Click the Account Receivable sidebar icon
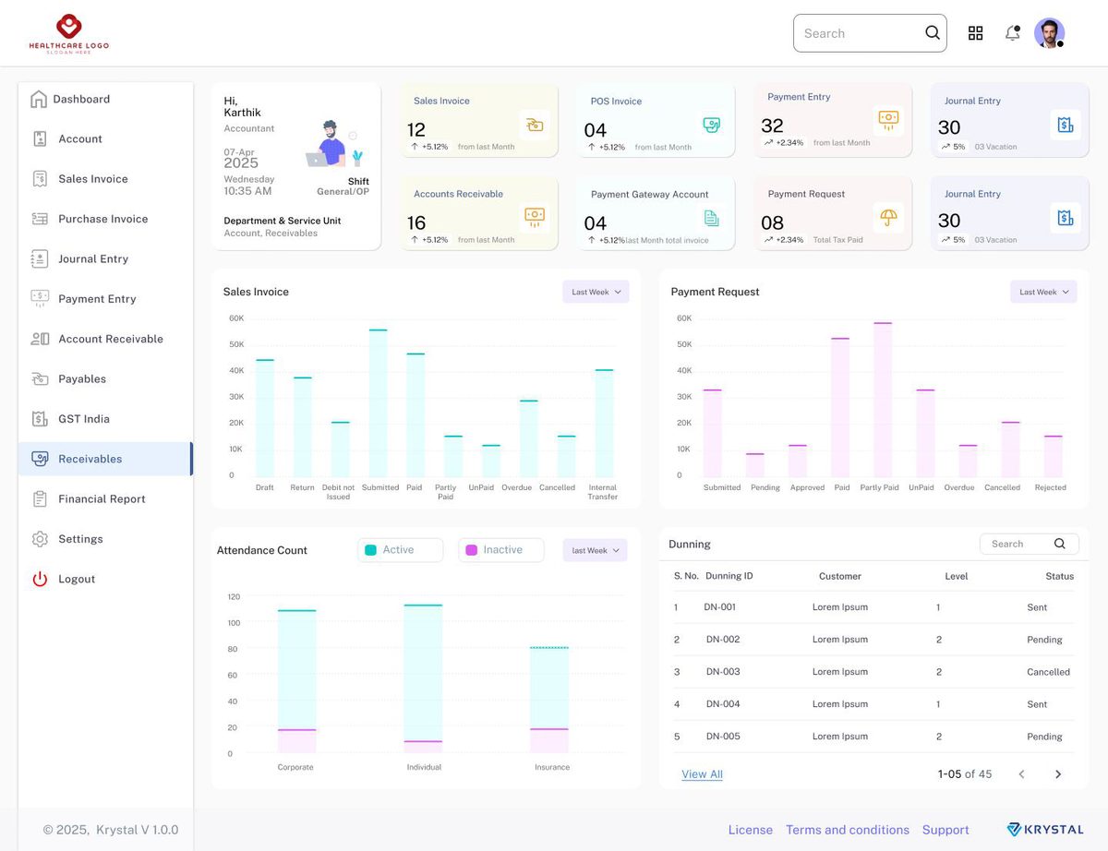This screenshot has height=851, width=1108. pos(40,339)
